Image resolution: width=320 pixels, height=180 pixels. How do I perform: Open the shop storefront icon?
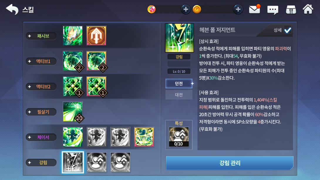click(x=291, y=10)
